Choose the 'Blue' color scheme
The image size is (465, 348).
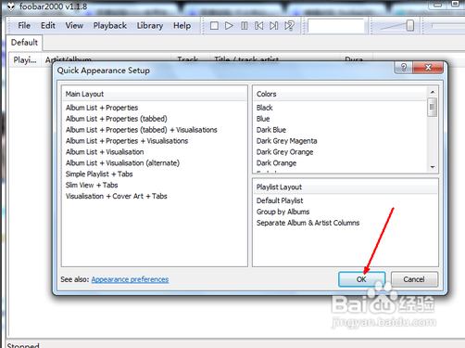pyautogui.click(x=263, y=119)
